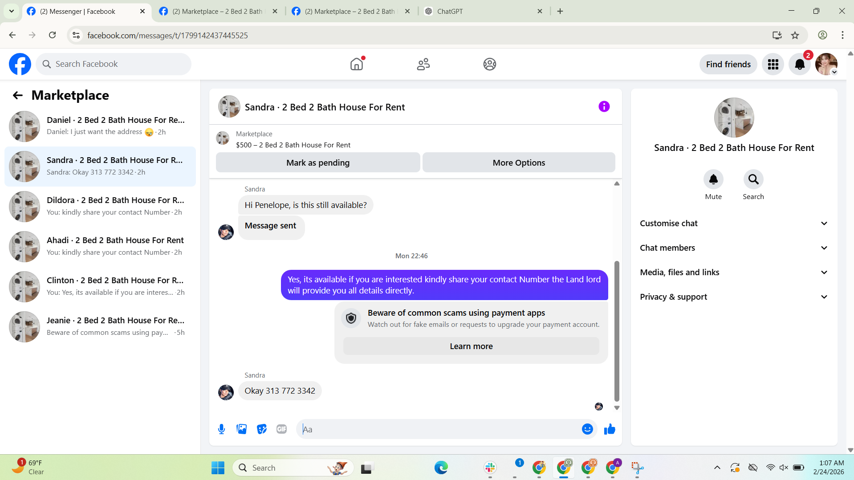Image resolution: width=854 pixels, height=480 pixels.
Task: Select Sandra's conversation in the list
Action: [x=100, y=167]
